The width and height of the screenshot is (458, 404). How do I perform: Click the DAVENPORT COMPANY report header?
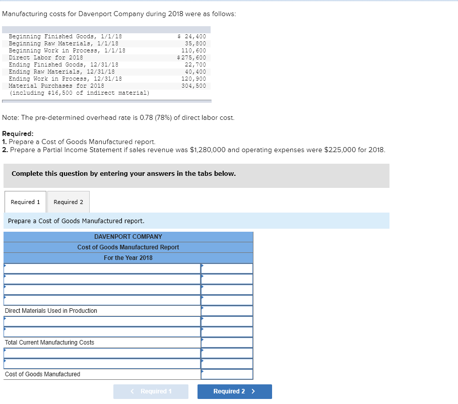[x=128, y=236]
